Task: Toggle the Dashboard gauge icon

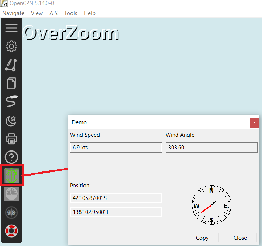Action: (11, 194)
